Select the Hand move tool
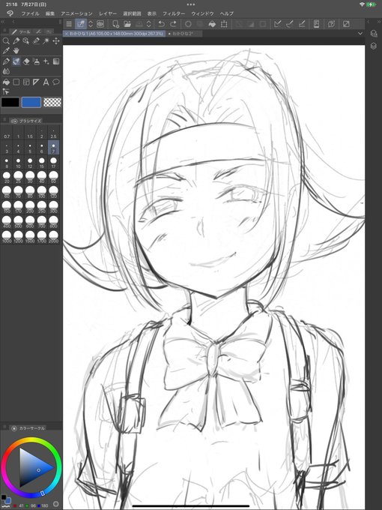The image size is (382, 510). [16, 51]
